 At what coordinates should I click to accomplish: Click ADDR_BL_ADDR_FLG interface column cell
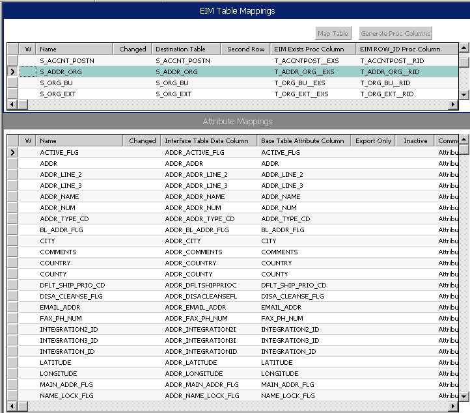click(x=197, y=230)
